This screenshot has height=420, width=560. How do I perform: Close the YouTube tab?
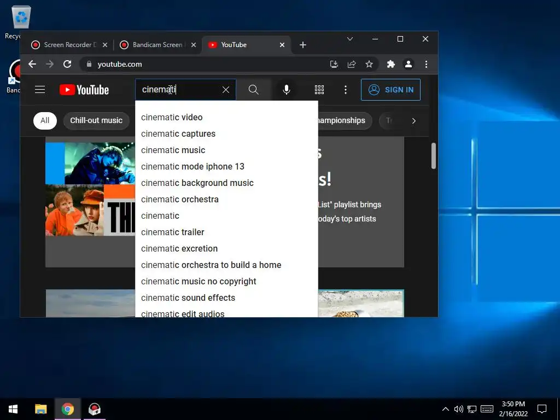tap(282, 45)
